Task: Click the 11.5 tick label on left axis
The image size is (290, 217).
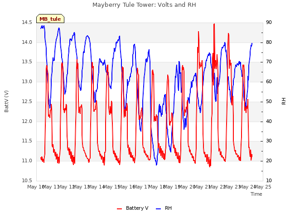Action: pyautogui.click(x=27, y=141)
